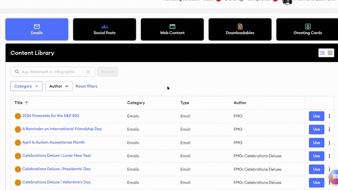
Task: Expand the Category filter dropdown
Action: pos(26,86)
